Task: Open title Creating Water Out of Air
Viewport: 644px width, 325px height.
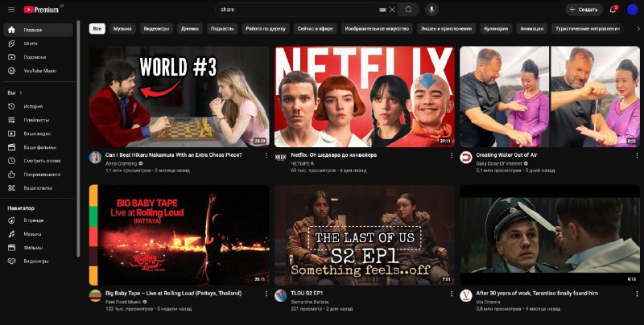Action: point(506,155)
